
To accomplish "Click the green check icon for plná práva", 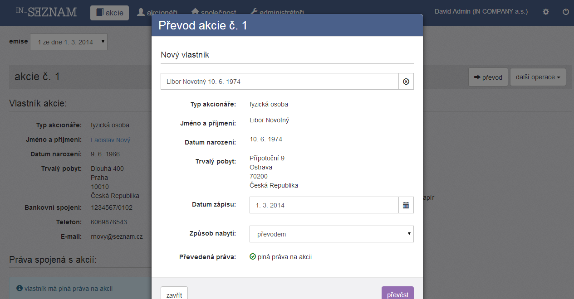I will click(x=253, y=257).
